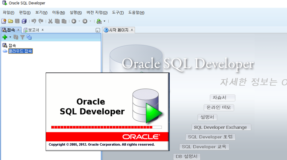Open the SQL Developer Exchange link
Image resolution: width=287 pixels, height=160 pixels.
point(221,127)
